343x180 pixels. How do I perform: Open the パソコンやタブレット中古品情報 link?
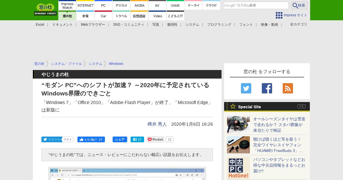tap(279, 165)
